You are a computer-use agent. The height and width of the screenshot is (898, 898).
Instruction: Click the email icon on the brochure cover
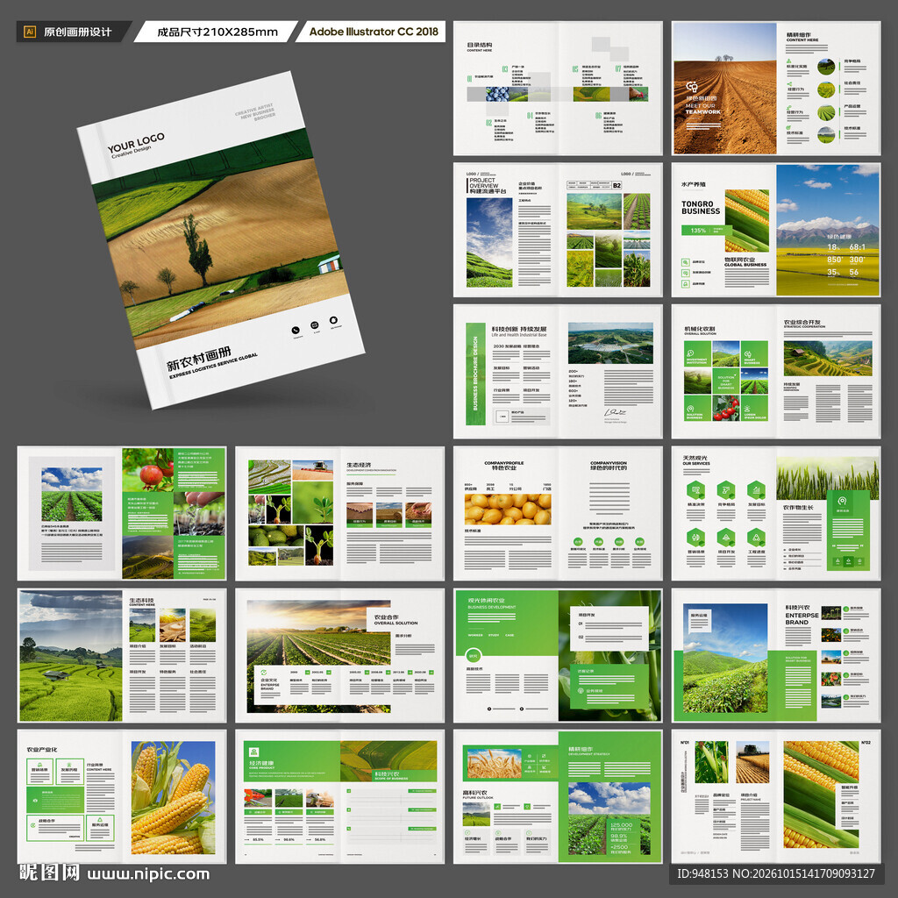tap(315, 324)
